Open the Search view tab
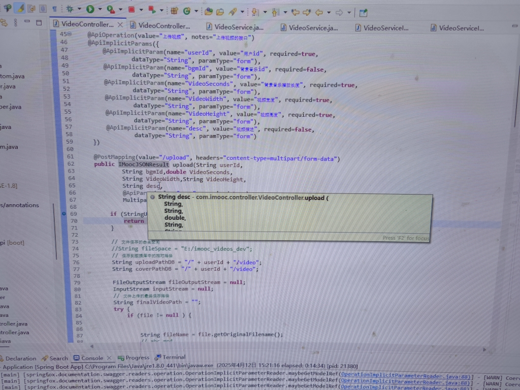The height and width of the screenshot is (390, 520). tap(55, 358)
